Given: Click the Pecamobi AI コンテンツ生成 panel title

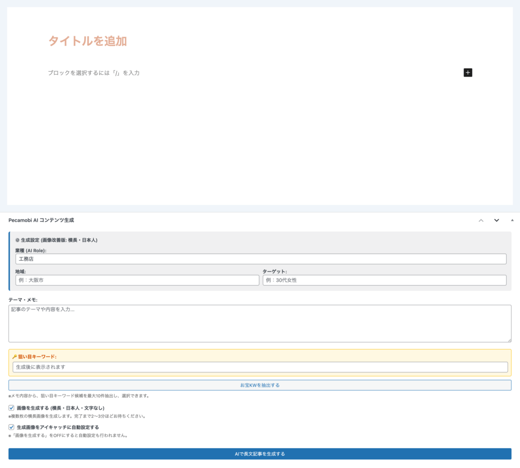Looking at the screenshot, I should (41, 220).
